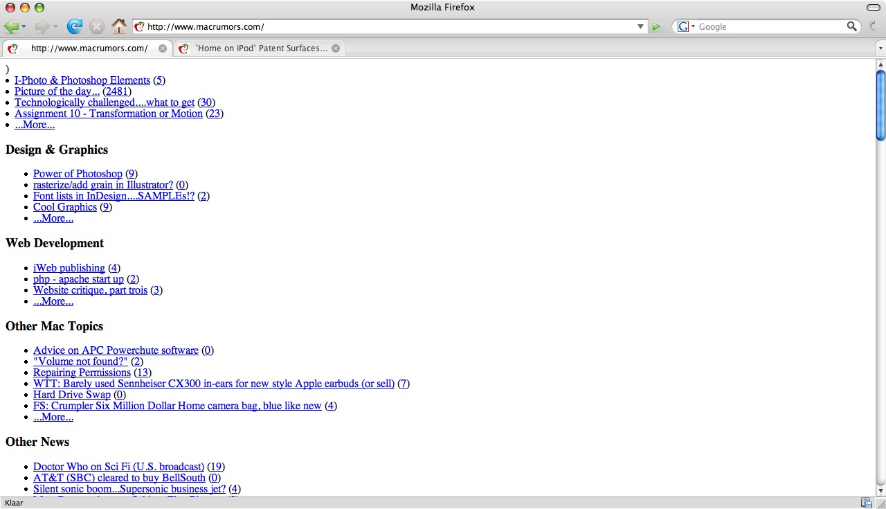This screenshot has height=509, width=886.
Task: Open the Power of Photoshop link
Action: pos(78,174)
